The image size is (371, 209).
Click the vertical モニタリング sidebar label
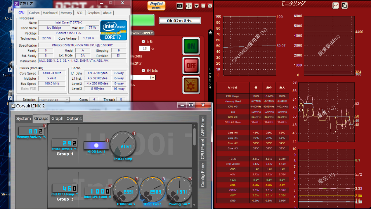210,78
